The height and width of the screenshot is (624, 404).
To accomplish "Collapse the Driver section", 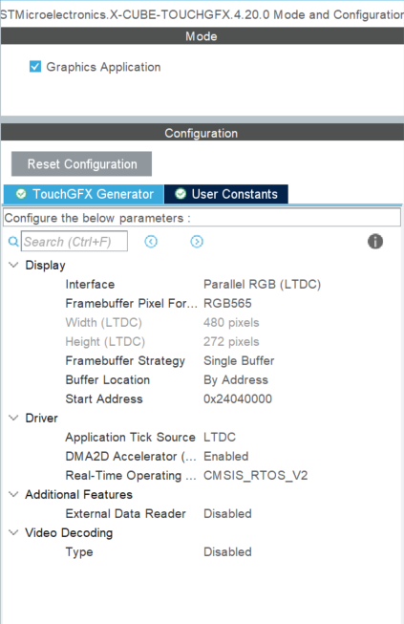I will (13, 418).
